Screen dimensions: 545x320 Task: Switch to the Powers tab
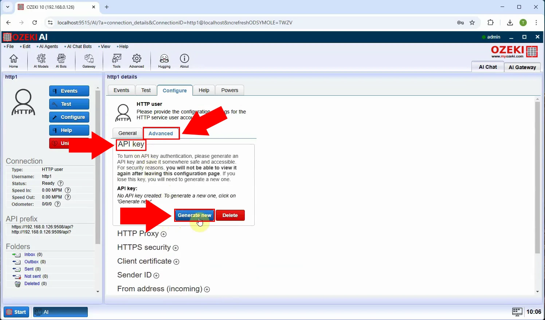point(230,90)
